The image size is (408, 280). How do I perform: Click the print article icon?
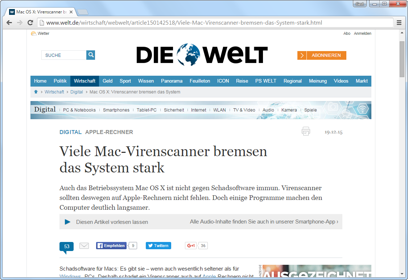(306, 131)
